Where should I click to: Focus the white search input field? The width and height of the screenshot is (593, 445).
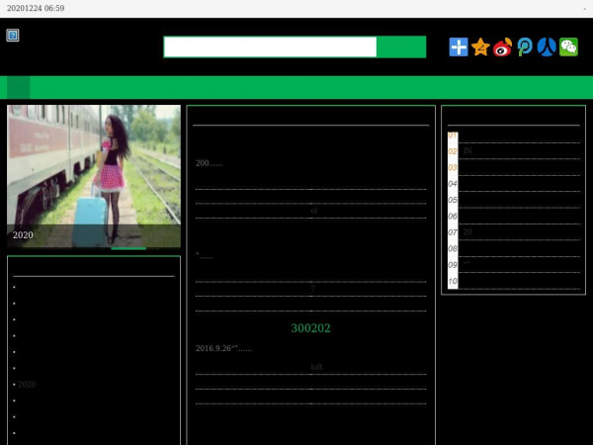pyautogui.click(x=270, y=46)
